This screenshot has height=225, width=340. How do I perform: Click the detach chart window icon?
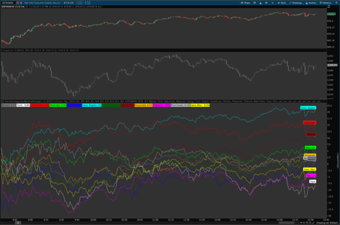[254, 3]
